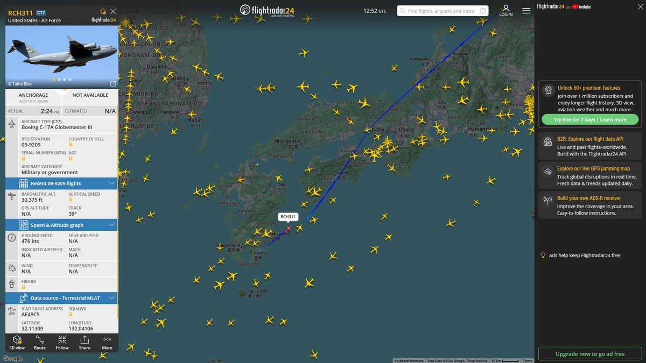Click the speedometer icon beside Ground Speed

12,238
